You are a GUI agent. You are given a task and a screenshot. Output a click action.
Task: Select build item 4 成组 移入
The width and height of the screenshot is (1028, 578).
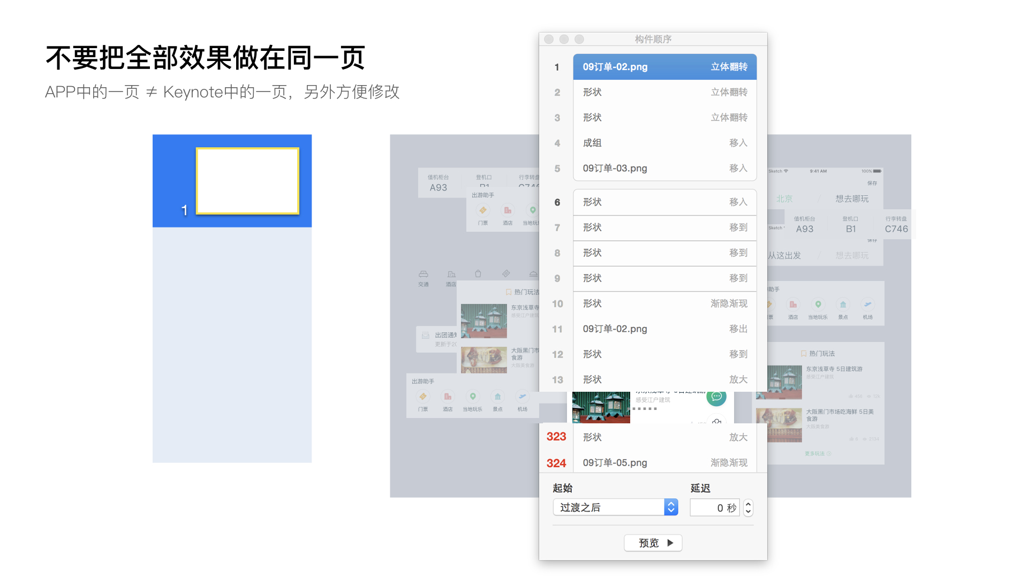pos(664,143)
